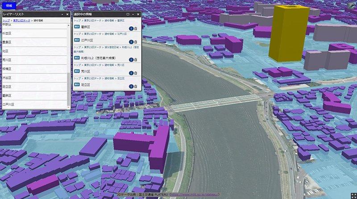The image size is (357, 199).
Task: Click the fullscreen icon at bottom right
Action: (353, 195)
